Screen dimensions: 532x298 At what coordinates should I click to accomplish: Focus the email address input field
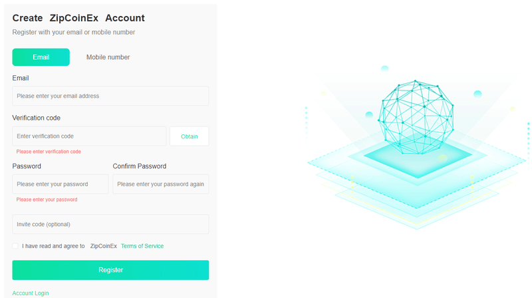[x=110, y=96]
